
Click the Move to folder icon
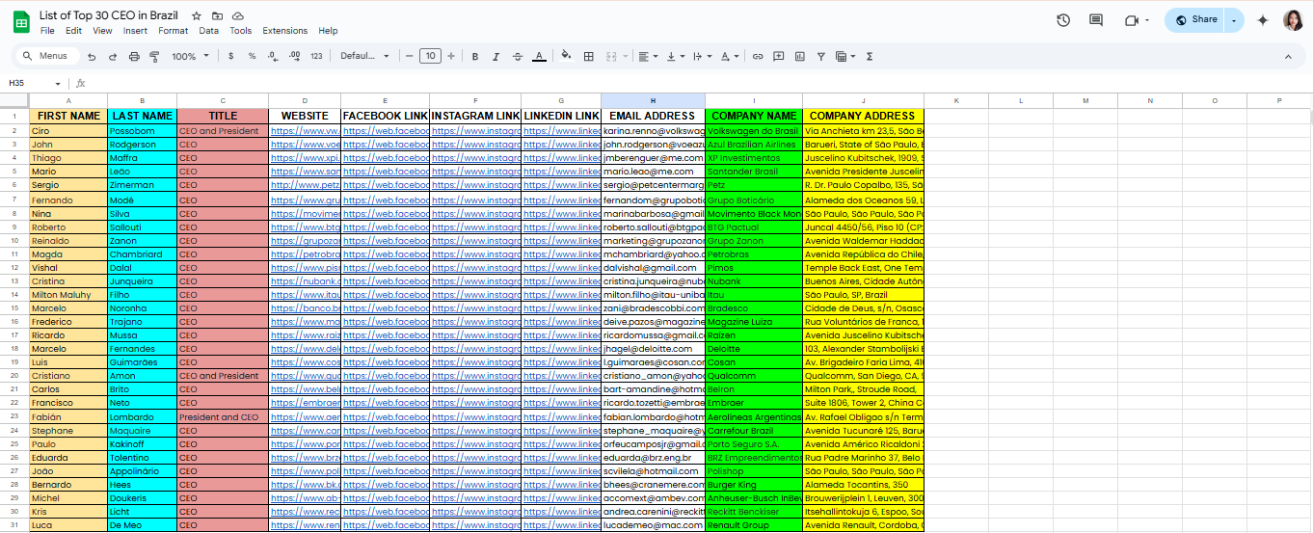pyautogui.click(x=217, y=16)
